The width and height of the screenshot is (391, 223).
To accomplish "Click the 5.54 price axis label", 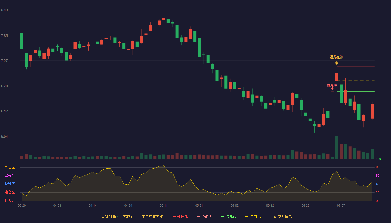I will (4, 137).
